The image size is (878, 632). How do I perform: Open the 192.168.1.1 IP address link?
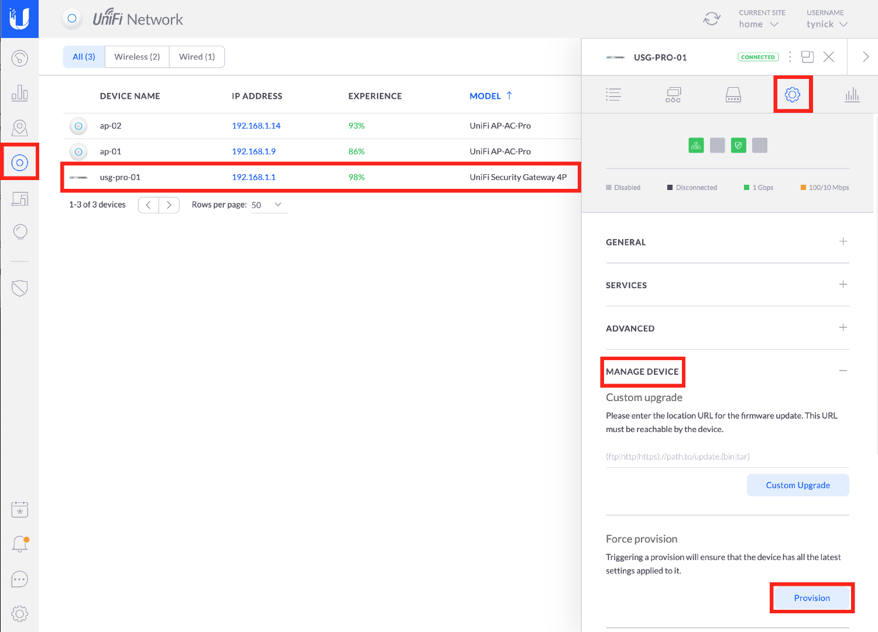[x=254, y=177]
